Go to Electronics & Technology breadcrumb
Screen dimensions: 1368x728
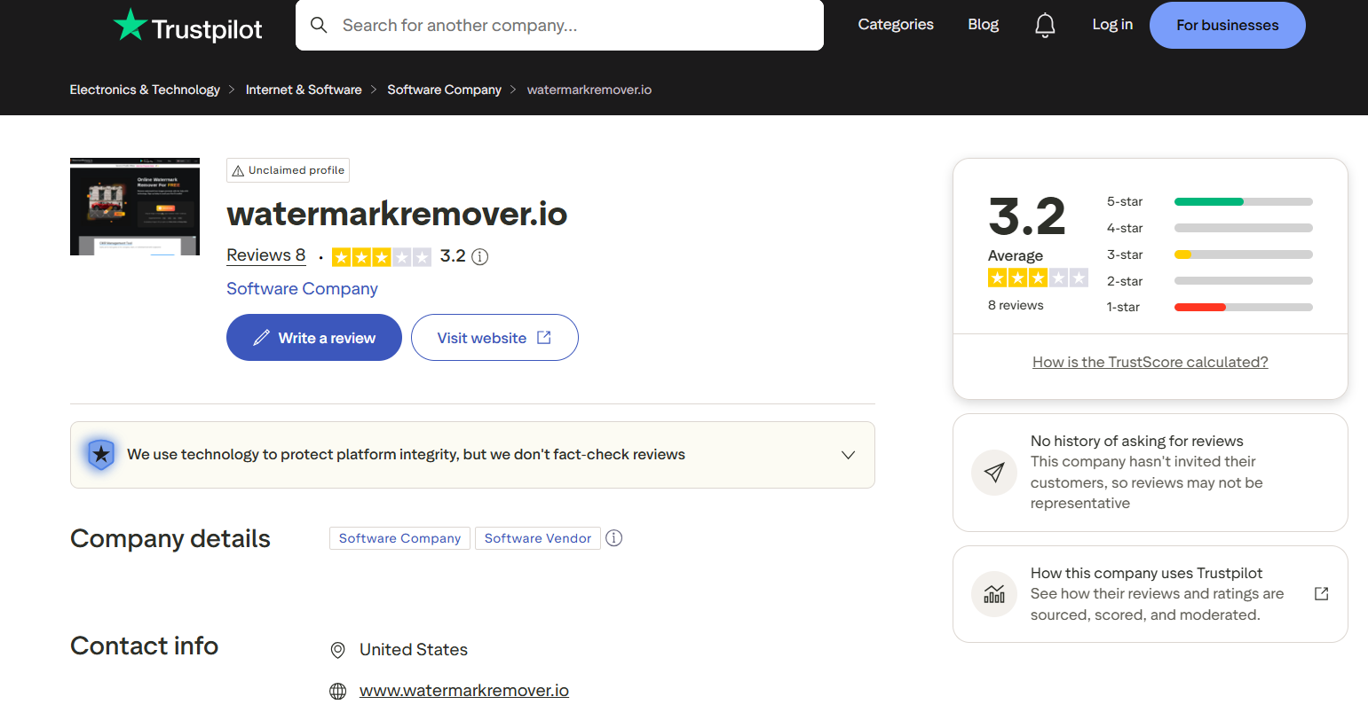click(x=145, y=90)
